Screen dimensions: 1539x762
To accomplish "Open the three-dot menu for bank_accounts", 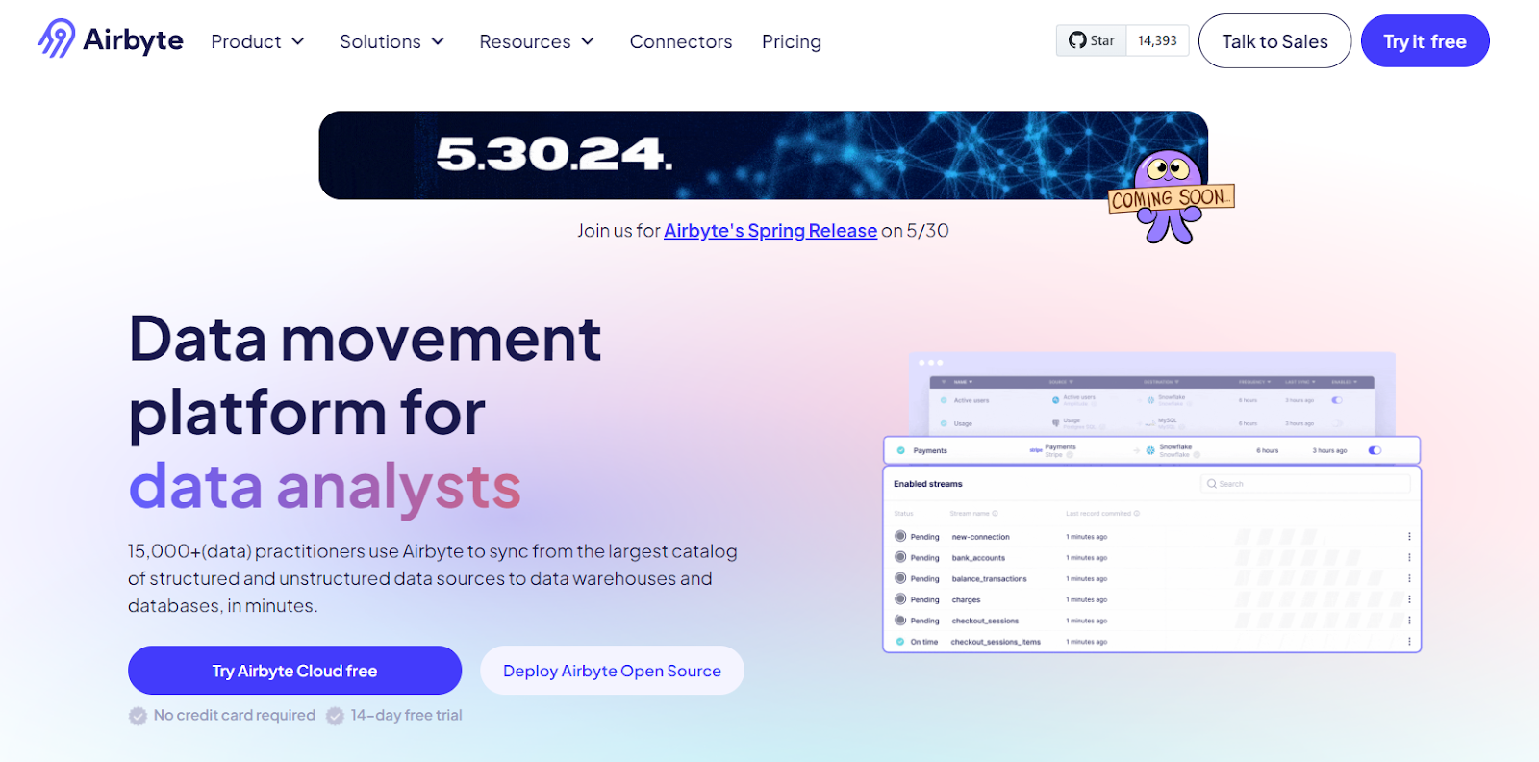I will 1409,557.
